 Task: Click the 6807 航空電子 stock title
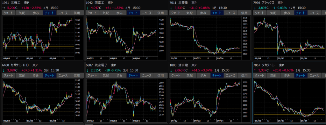click(x=101, y=65)
